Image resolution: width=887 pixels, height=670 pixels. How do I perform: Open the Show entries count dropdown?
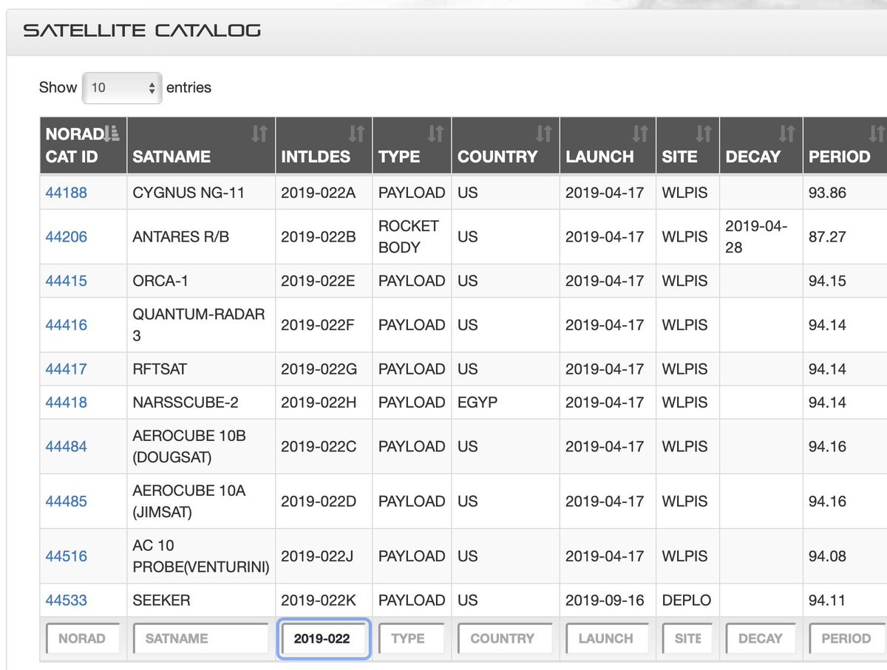pos(122,87)
